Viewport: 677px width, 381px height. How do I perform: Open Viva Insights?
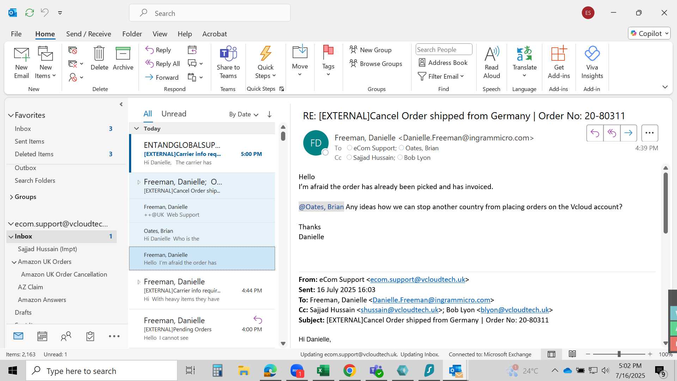pyautogui.click(x=592, y=63)
